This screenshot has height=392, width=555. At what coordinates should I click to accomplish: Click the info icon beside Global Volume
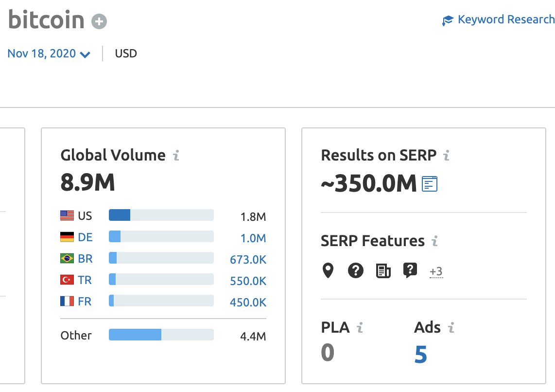point(177,156)
